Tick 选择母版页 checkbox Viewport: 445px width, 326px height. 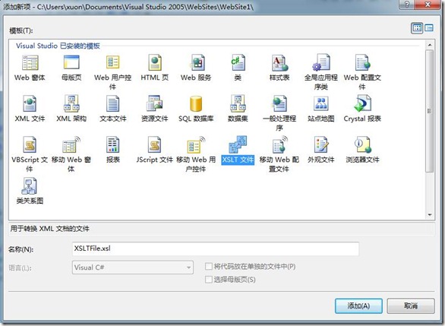tap(209, 280)
